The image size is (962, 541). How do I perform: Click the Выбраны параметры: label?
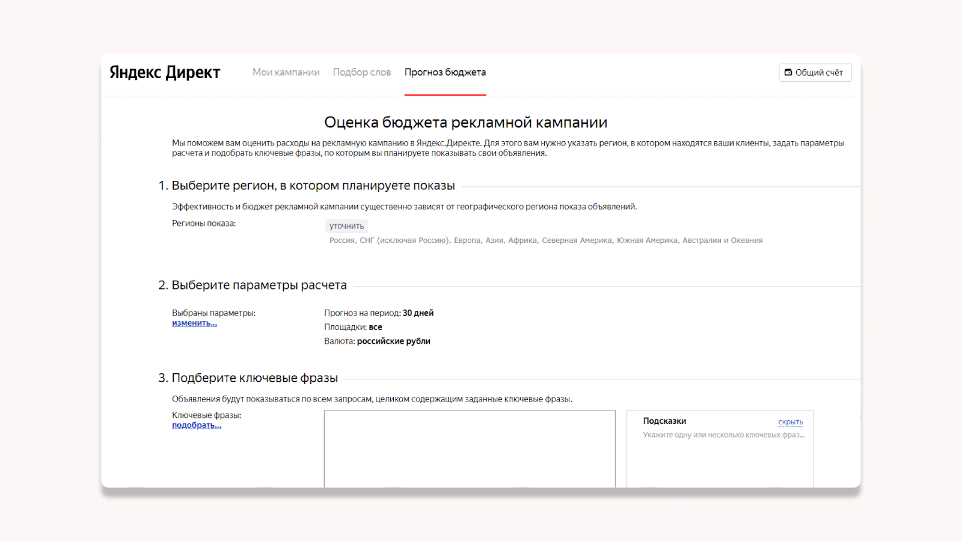point(213,313)
